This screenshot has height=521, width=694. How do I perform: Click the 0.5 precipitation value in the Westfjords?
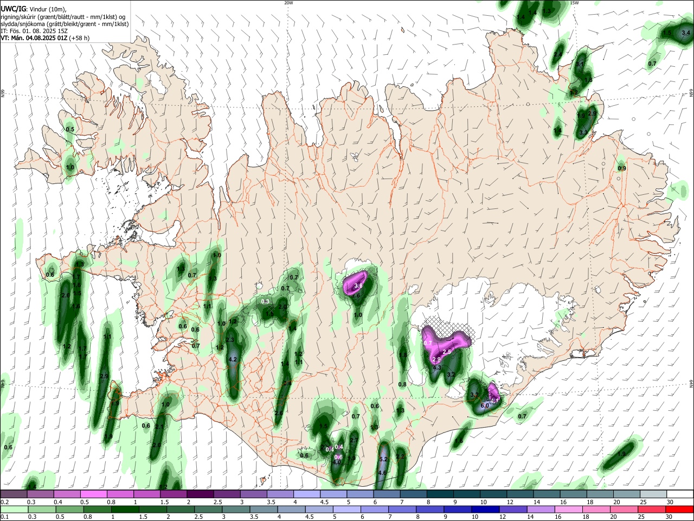(70, 129)
